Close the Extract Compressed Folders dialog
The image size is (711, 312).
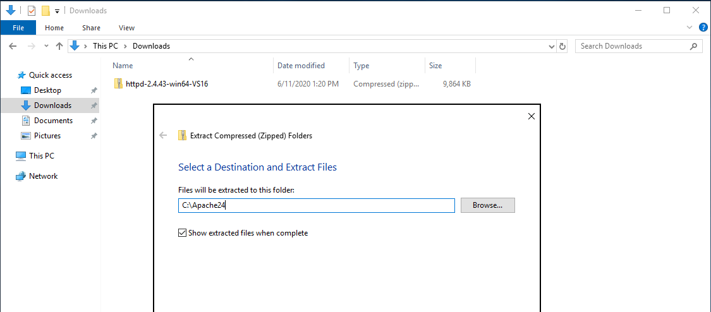pyautogui.click(x=532, y=116)
